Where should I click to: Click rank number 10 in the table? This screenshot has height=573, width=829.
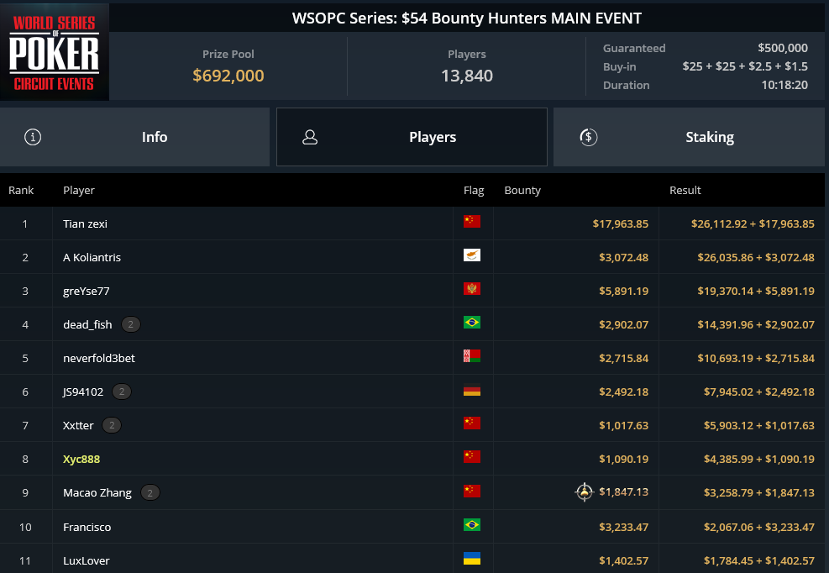(25, 527)
